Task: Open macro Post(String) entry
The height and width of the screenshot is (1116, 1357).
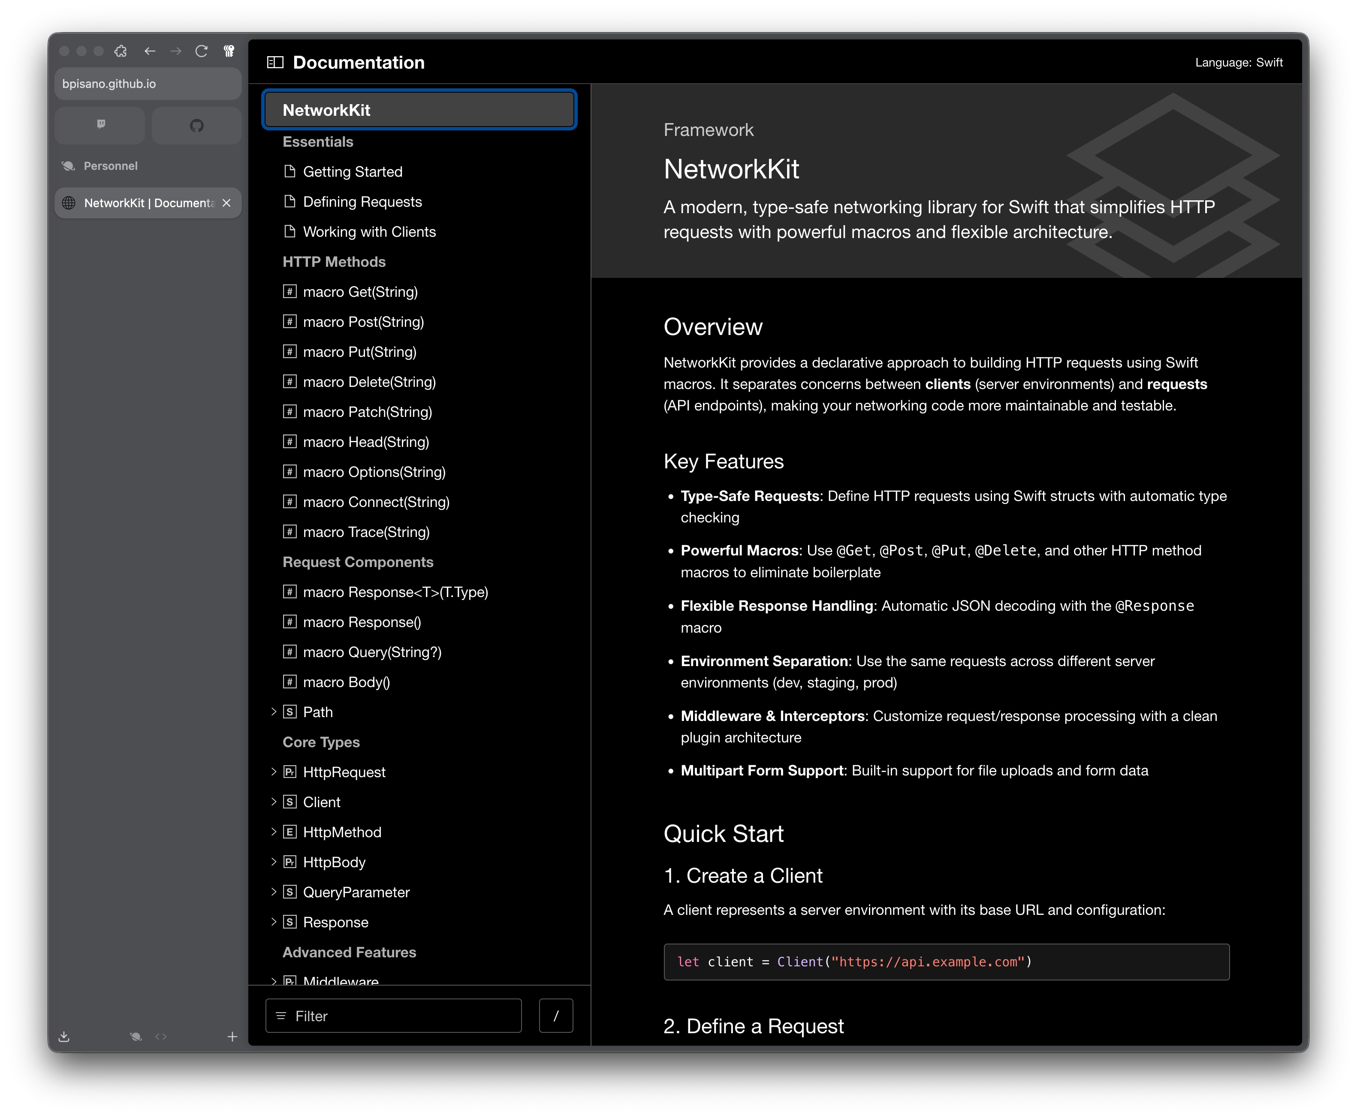Action: pyautogui.click(x=362, y=322)
